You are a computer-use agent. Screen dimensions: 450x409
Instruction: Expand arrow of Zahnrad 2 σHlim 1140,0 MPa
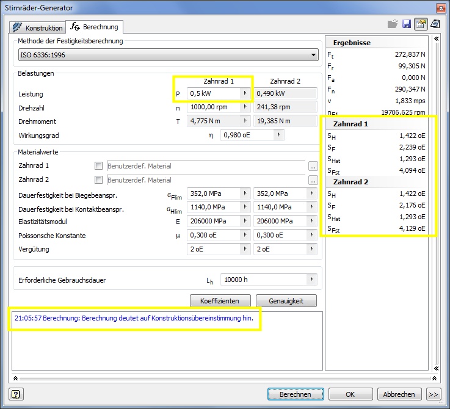coord(311,207)
